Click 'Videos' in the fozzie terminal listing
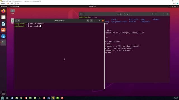 156,19
